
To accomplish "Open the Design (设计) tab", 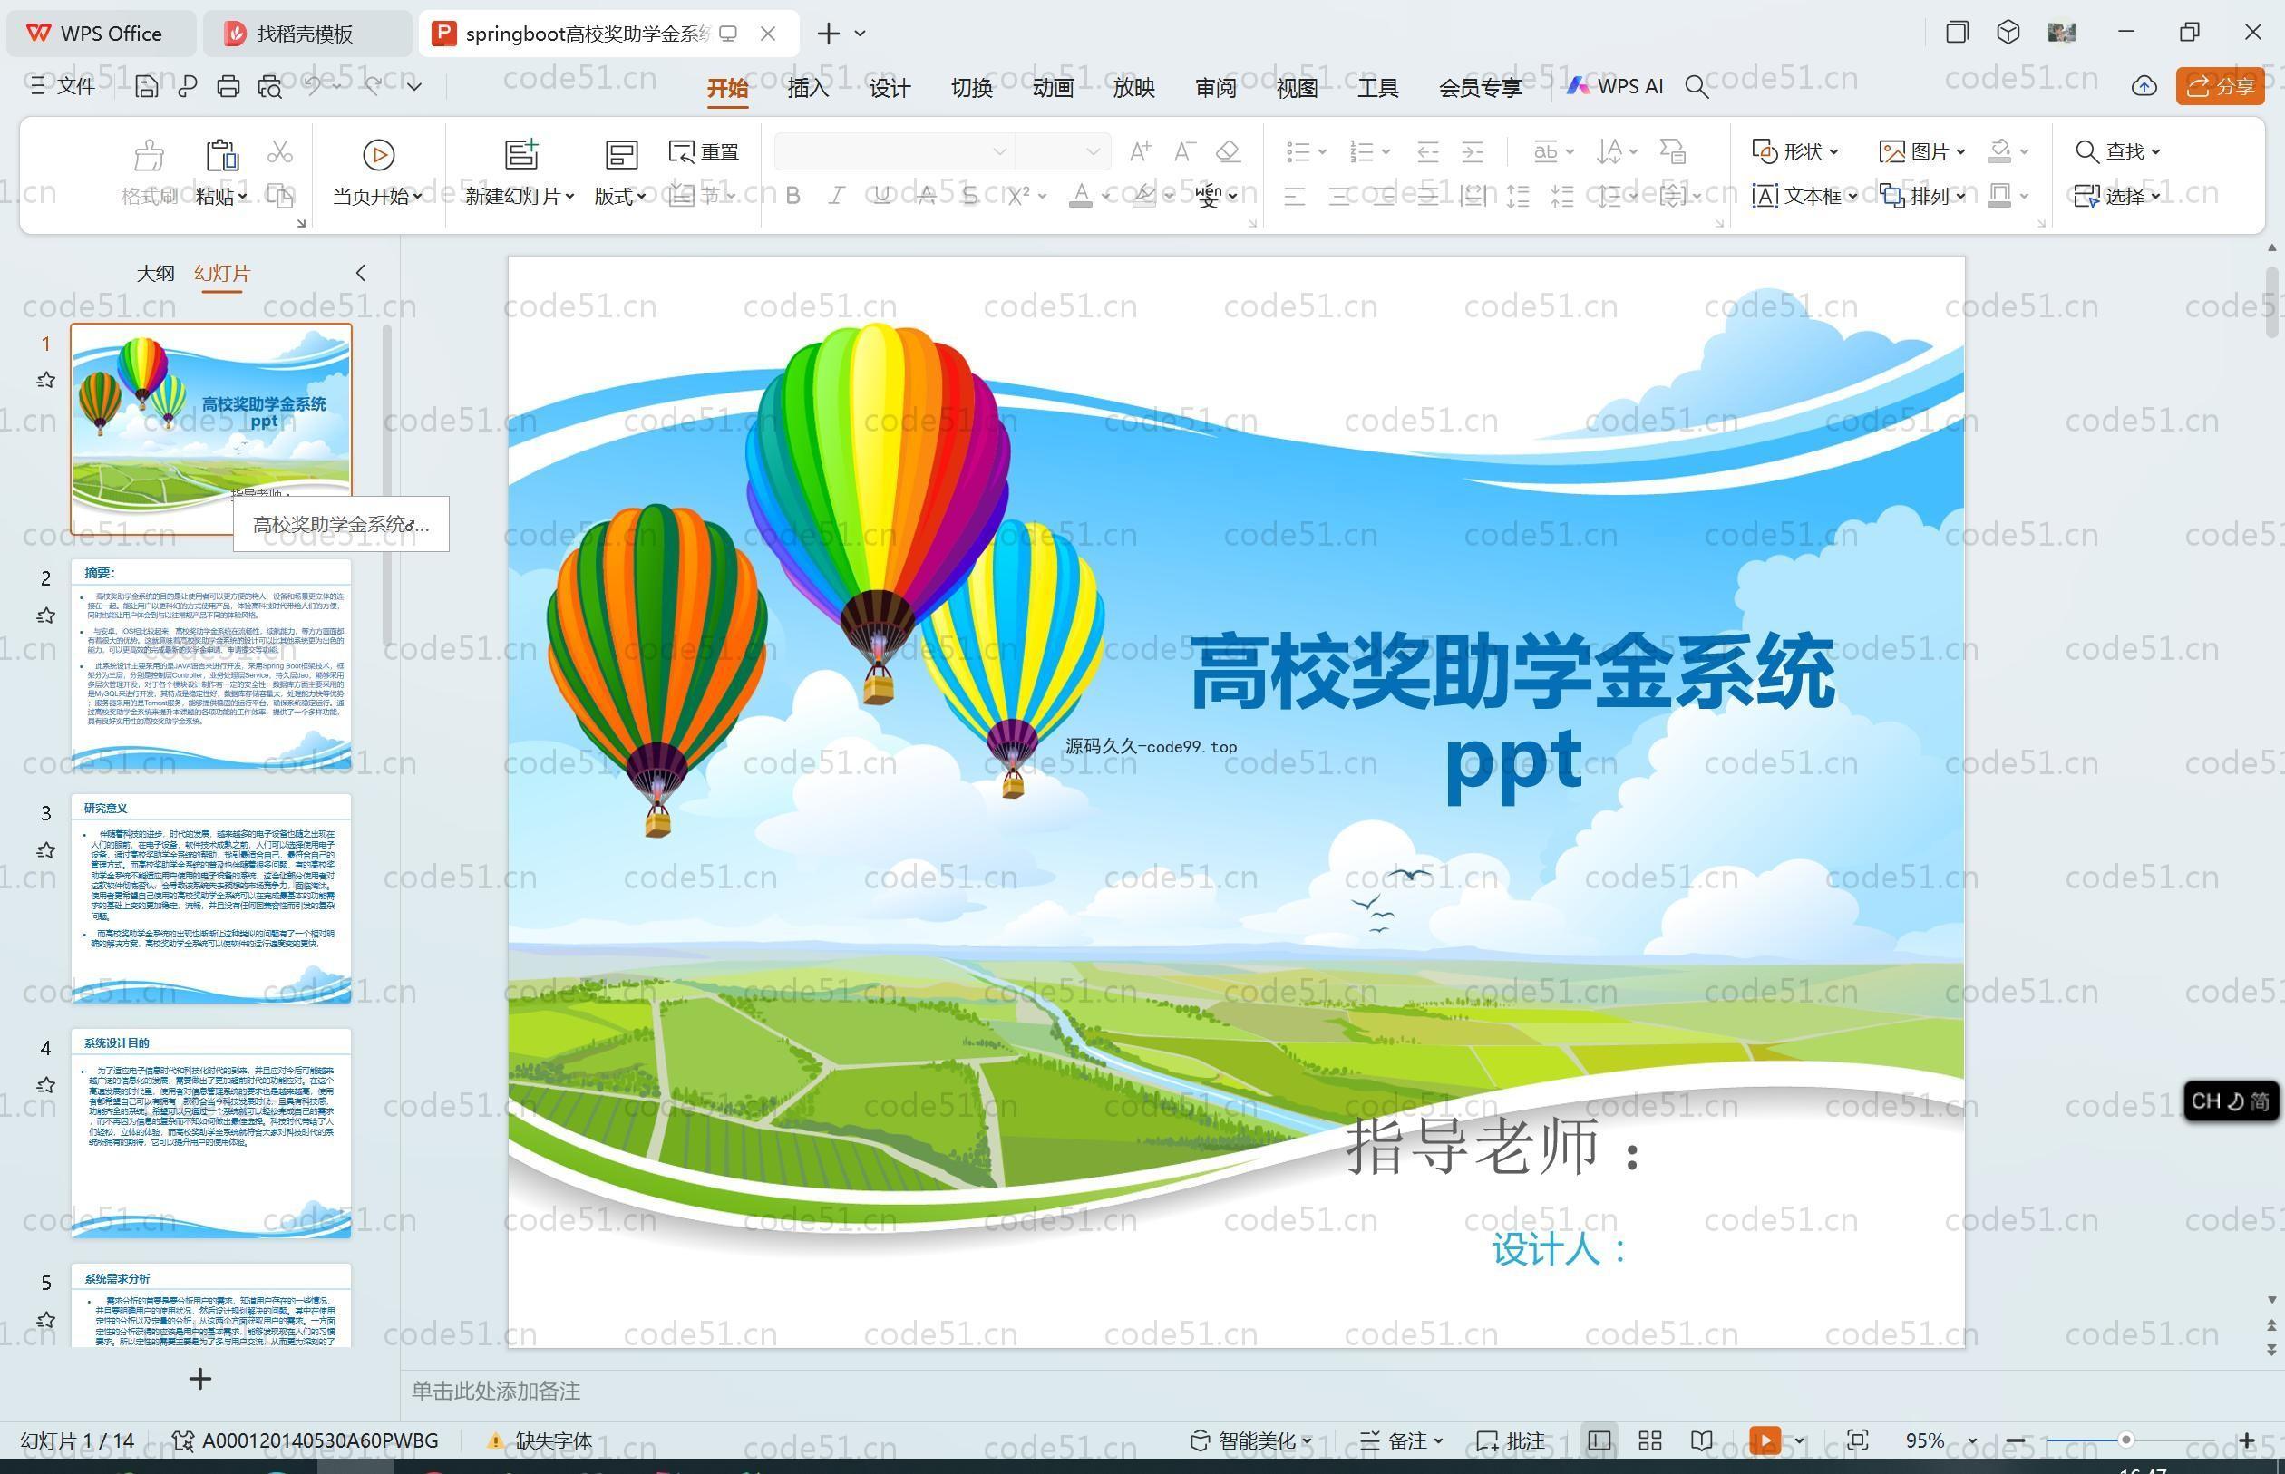I will click(890, 87).
